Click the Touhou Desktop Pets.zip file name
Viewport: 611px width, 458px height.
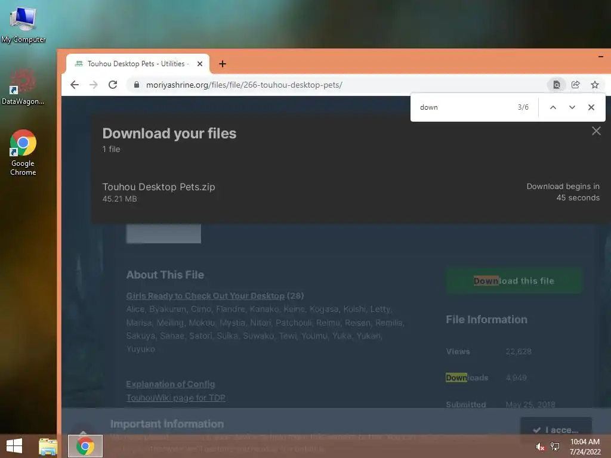pos(159,187)
